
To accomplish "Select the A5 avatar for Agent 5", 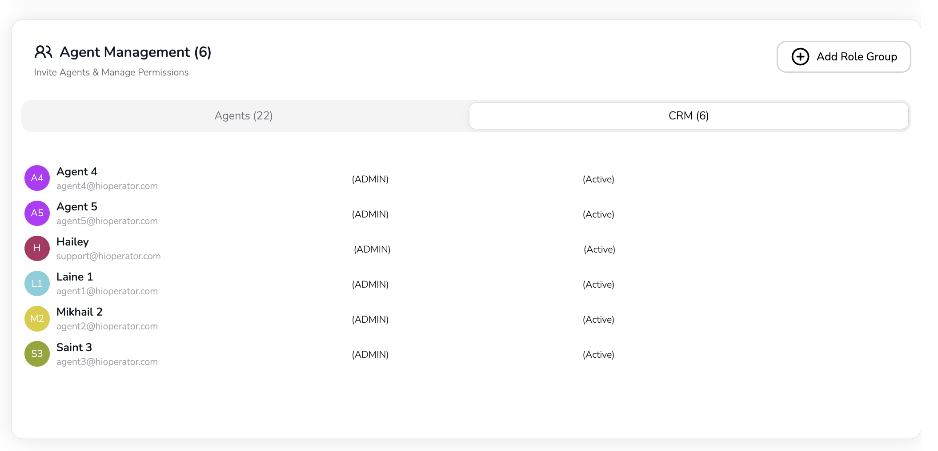I will pyautogui.click(x=37, y=213).
